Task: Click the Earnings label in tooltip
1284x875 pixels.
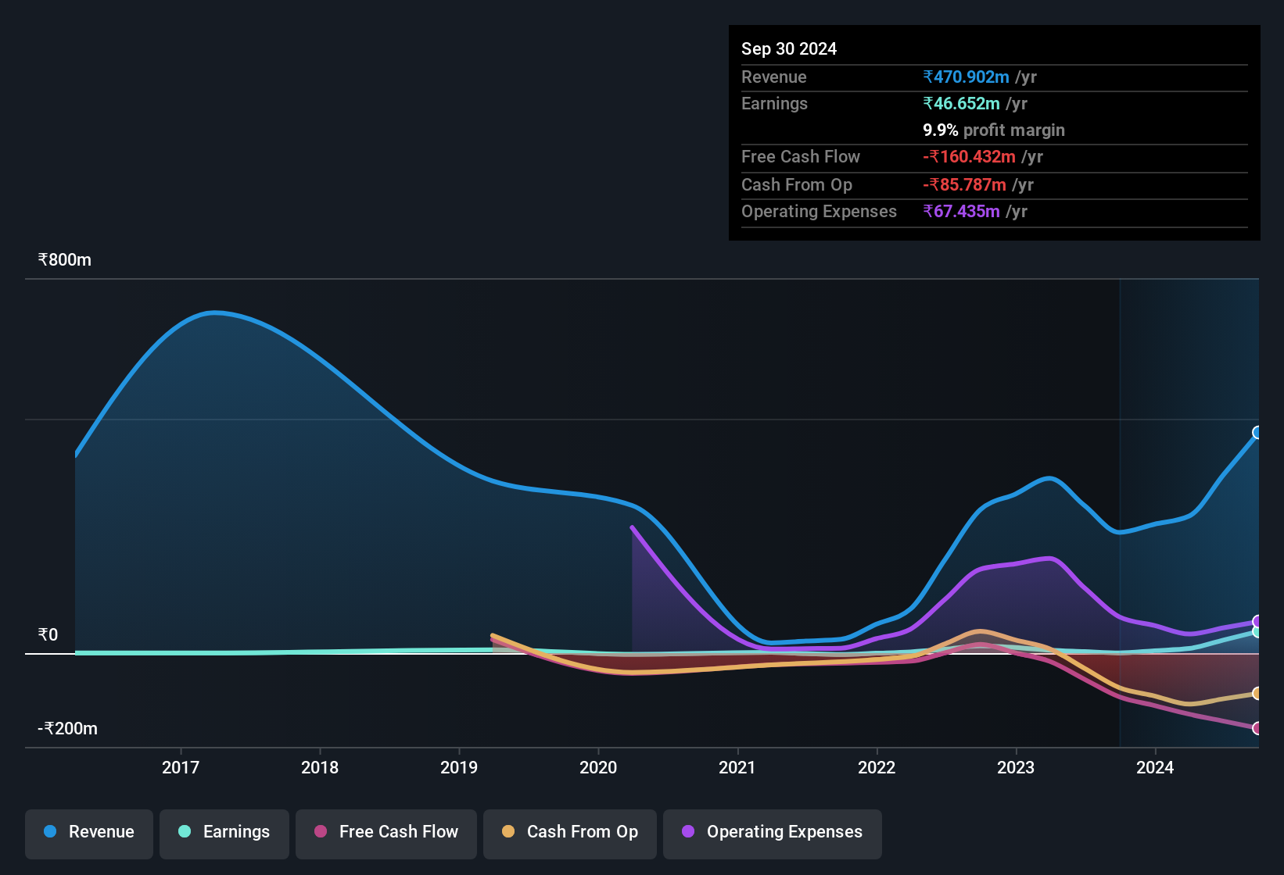Action: 774,103
